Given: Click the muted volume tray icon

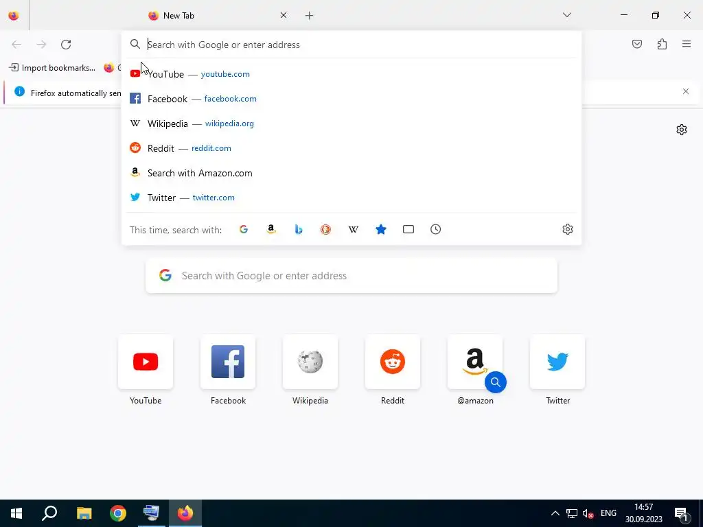Looking at the screenshot, I should (588, 513).
